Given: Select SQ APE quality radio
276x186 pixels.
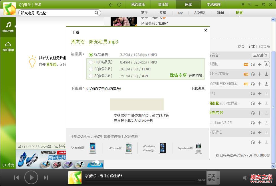Looking at the screenshot, I should click(91, 76).
